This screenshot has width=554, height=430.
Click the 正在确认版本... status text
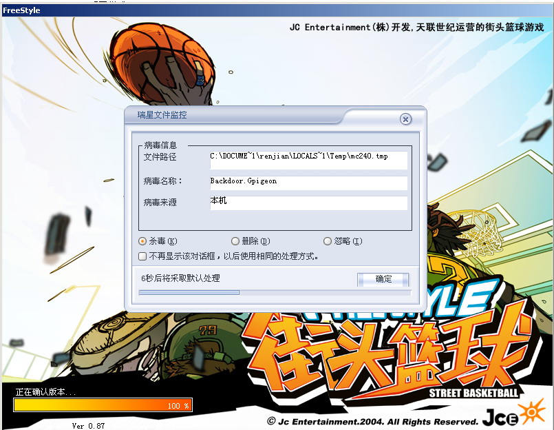45,392
